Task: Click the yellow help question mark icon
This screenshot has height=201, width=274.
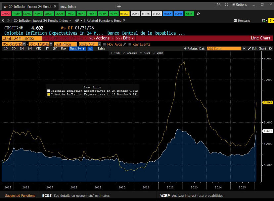Action: [271, 20]
